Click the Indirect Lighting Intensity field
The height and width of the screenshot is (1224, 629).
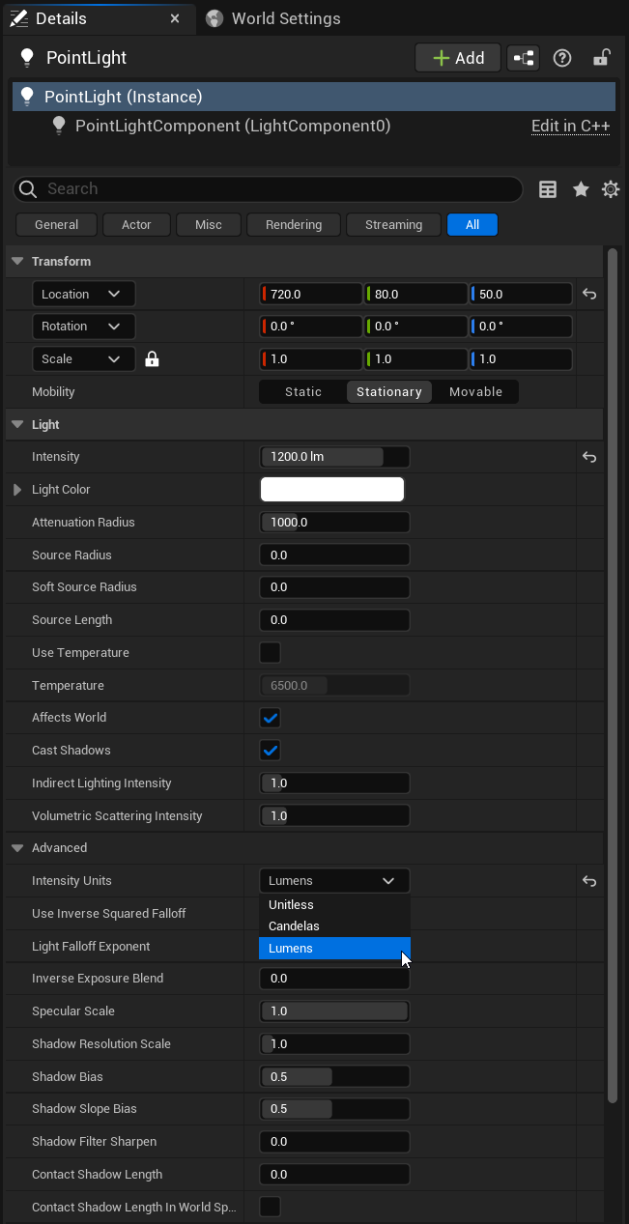click(x=334, y=783)
